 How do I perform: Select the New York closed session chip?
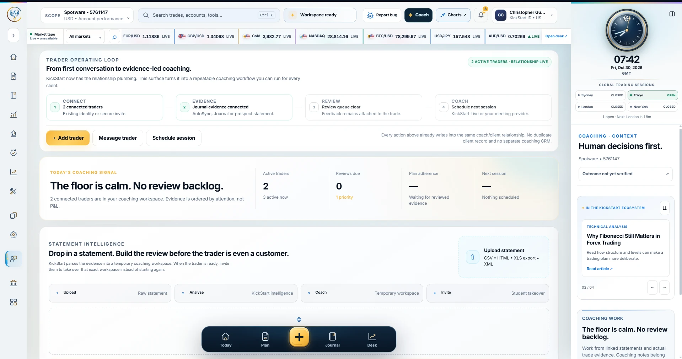click(x=653, y=107)
